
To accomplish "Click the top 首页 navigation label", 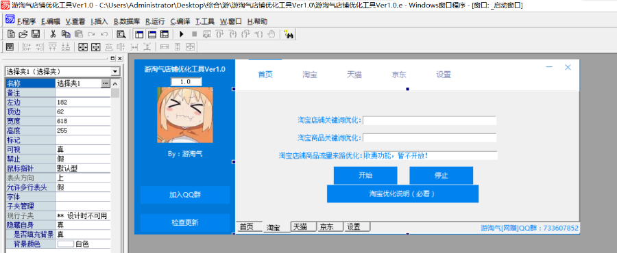I will coord(265,75).
